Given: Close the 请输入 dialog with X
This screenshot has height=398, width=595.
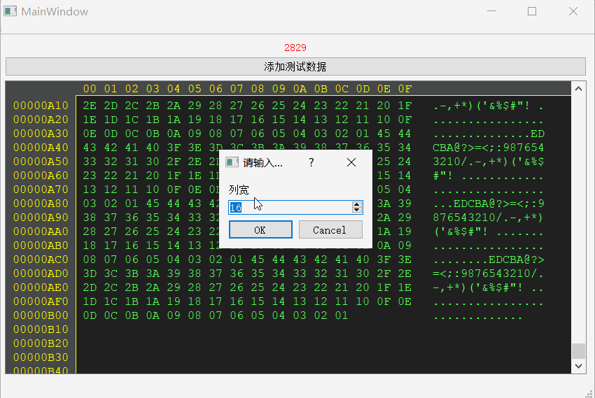Looking at the screenshot, I should pos(351,162).
